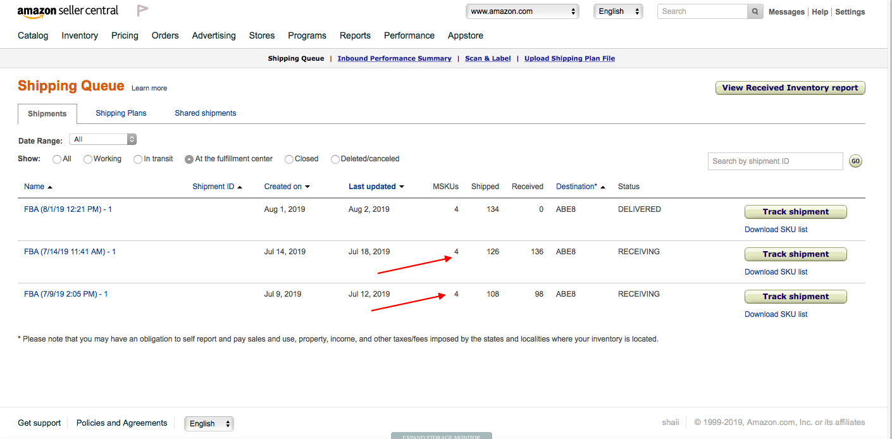Sort by Name column arrow

[x=50, y=187]
